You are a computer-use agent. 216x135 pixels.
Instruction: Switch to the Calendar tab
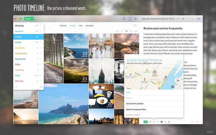(x=90, y=26)
